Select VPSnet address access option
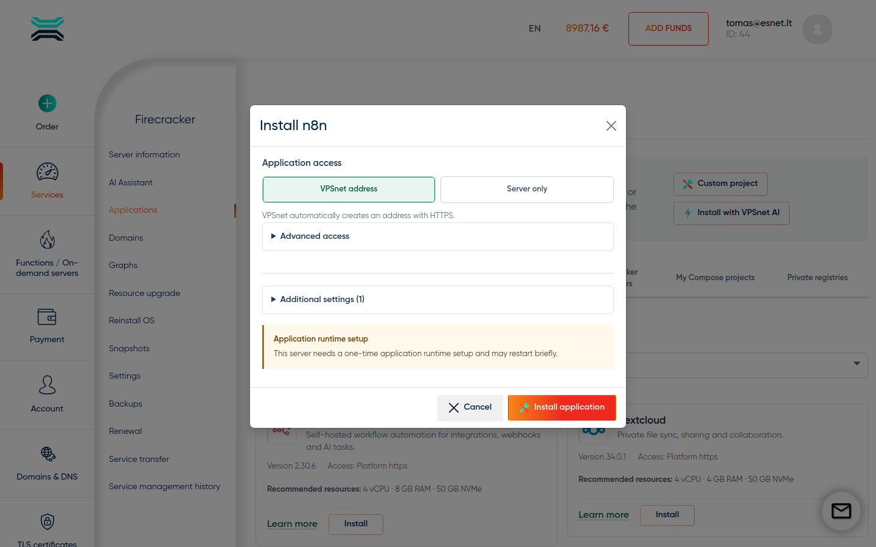Screen dimensions: 876x547 [349, 189]
